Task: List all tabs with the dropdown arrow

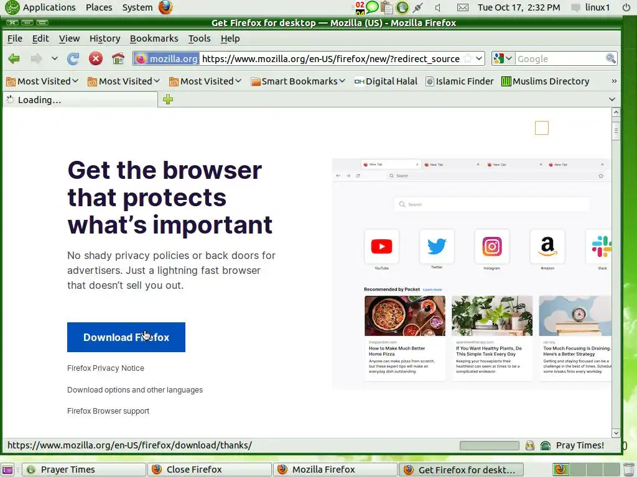Action: coord(612,99)
